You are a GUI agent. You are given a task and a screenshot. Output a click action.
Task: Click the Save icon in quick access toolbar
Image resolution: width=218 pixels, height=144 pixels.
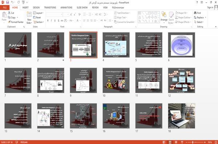point(8,3)
